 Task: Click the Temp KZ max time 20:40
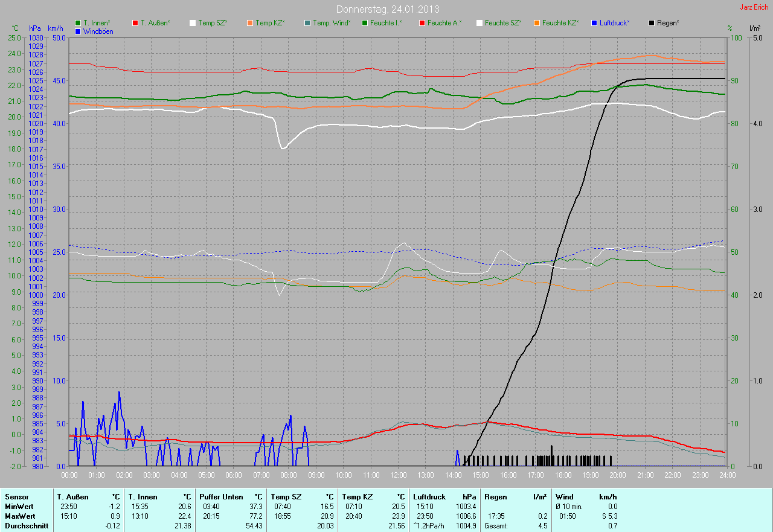point(354,516)
